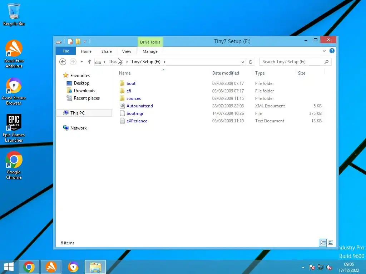Screen dimensions: 366x274
Task: Expand the arrow after Tiny7 Setup (E:) breadcrumb
Action: [164, 62]
